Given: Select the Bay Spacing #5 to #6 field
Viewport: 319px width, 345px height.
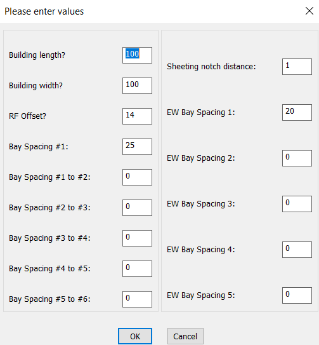Looking at the screenshot, I should (x=137, y=299).
